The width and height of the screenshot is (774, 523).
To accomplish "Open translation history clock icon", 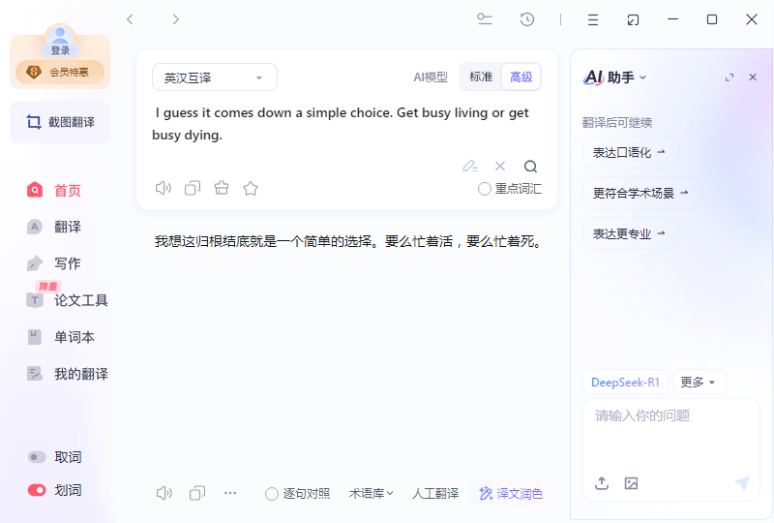I will (x=527, y=19).
